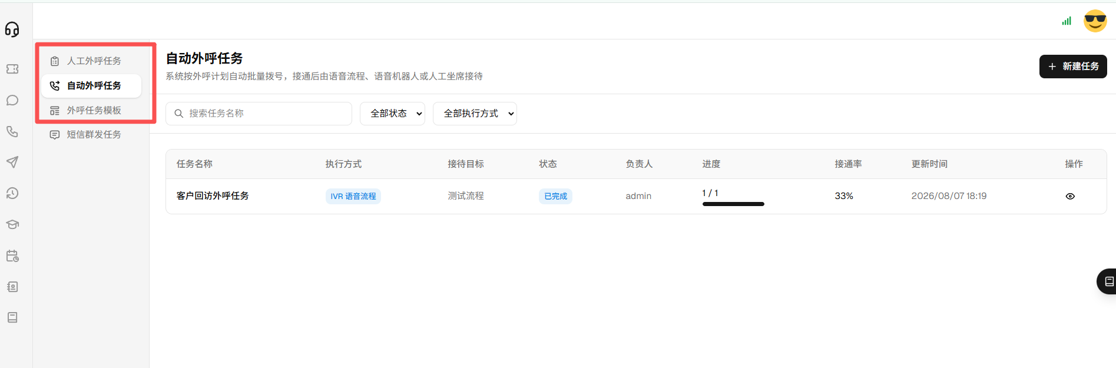The image size is (1116, 368).
Task: Open the ticket icon in sidebar
Action: coord(12,69)
